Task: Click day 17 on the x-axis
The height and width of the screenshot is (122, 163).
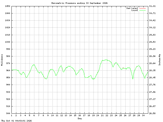Action: pyautogui.click(x=84, y=115)
